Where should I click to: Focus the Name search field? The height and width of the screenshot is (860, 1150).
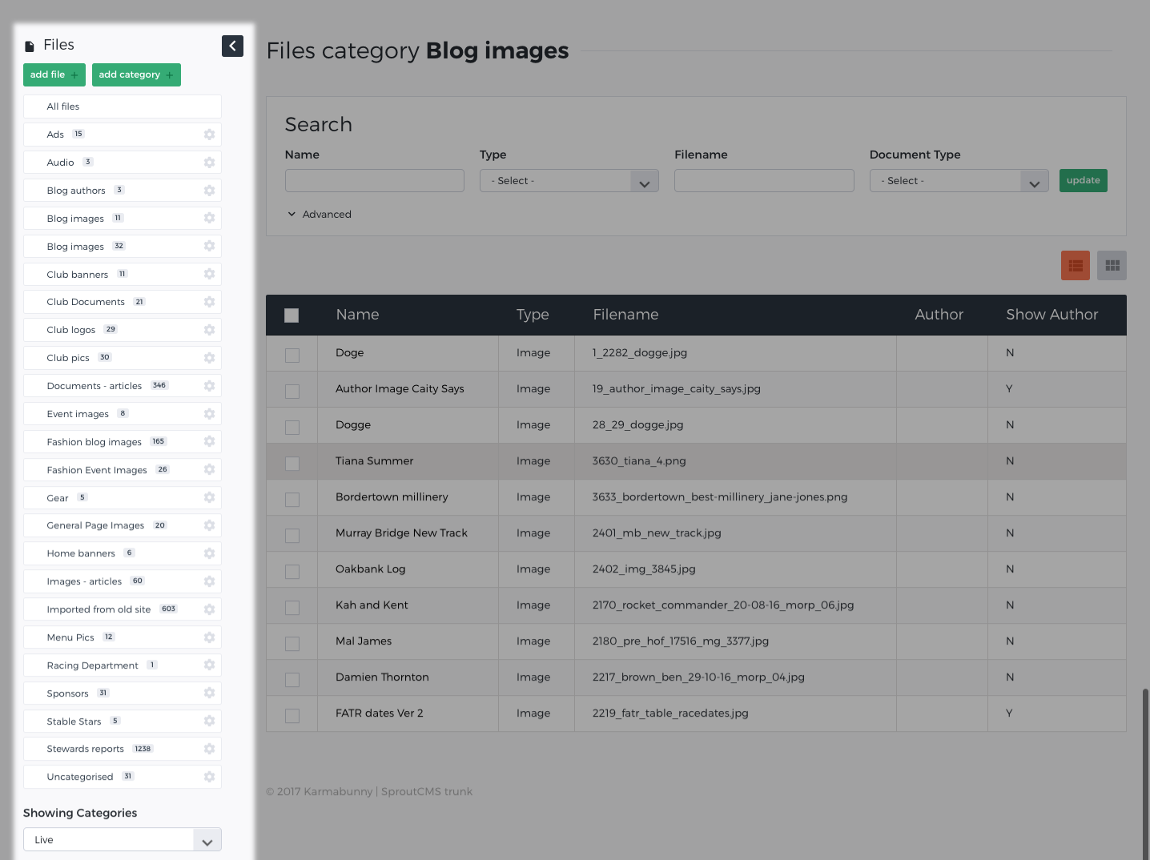[375, 181]
